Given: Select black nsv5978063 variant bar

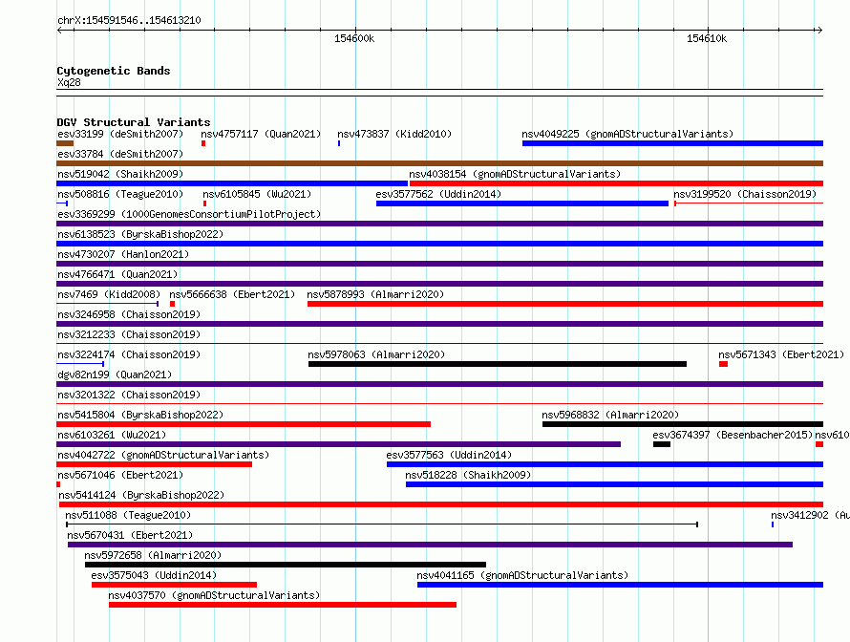Looking at the screenshot, I should click(498, 364).
